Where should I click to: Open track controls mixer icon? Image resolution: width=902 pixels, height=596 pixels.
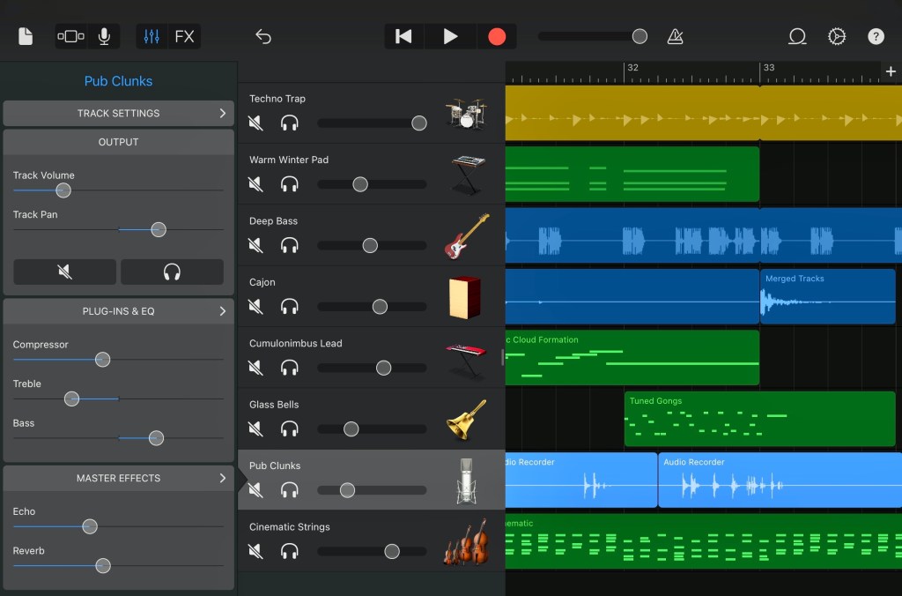152,36
